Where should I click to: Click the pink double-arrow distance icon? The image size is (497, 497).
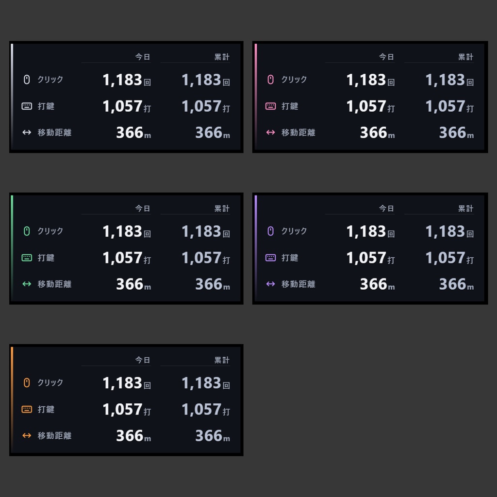tap(270, 133)
